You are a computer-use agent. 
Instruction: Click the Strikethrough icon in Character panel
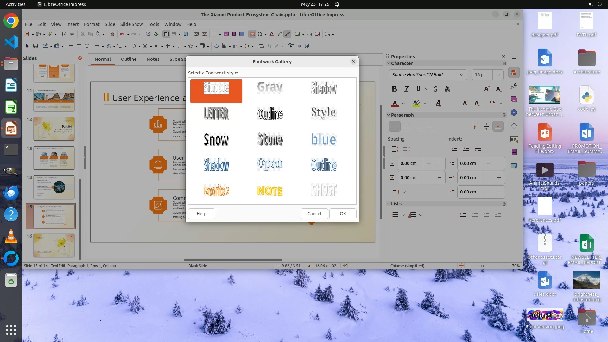pos(436,89)
